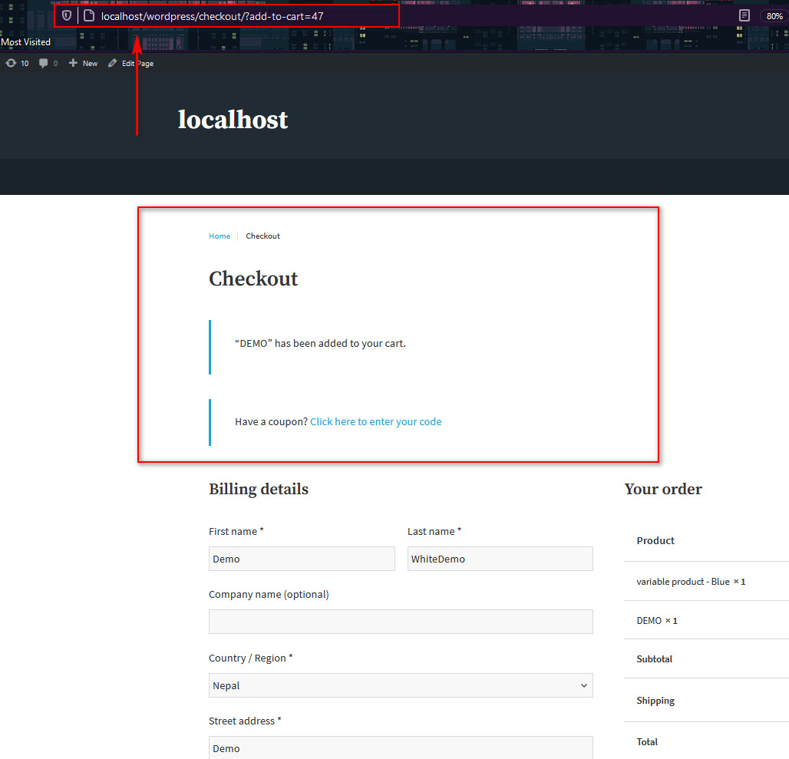This screenshot has width=789, height=759.
Task: Click the Your order heading
Action: point(663,489)
